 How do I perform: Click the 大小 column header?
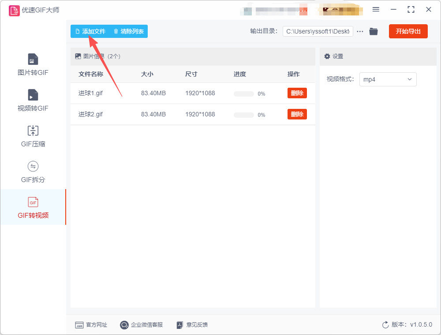(x=147, y=74)
